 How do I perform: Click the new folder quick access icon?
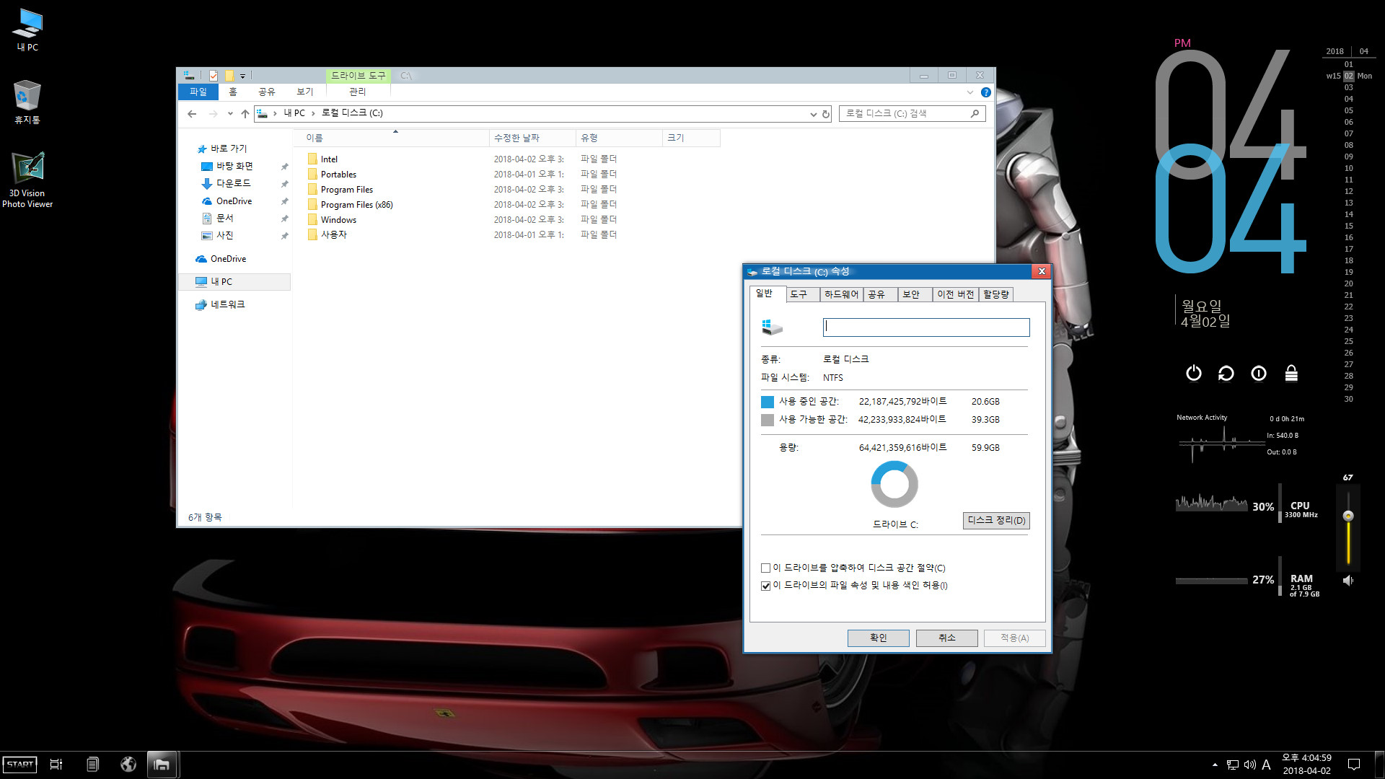pos(229,76)
